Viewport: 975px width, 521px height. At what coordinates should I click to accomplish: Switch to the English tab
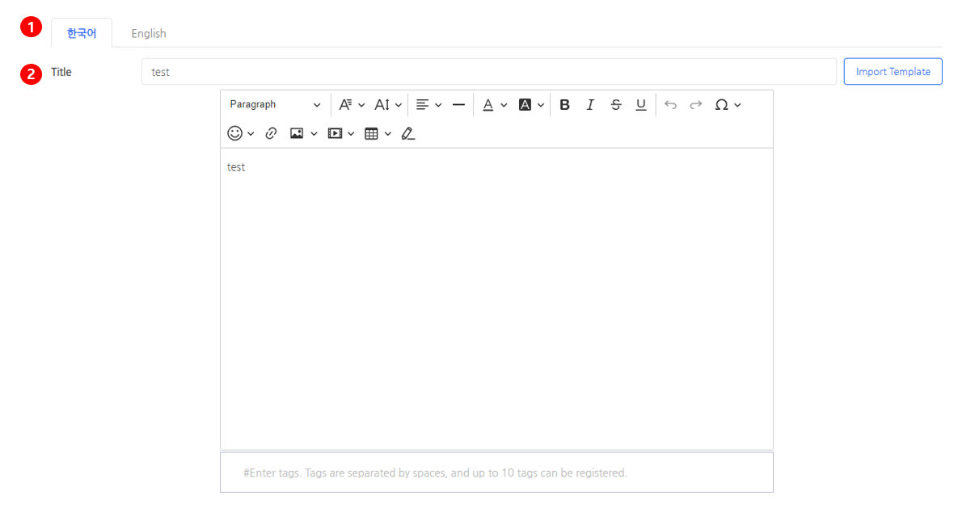coord(149,34)
